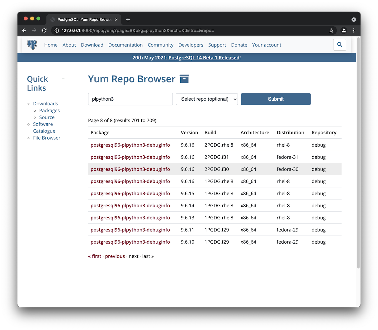Go to Documentation in the navigation
Viewport: 378px width, 330px height.
pyautogui.click(x=125, y=45)
